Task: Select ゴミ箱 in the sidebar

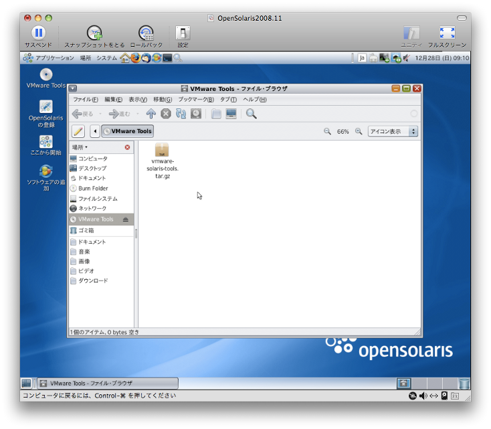Action: click(x=101, y=231)
